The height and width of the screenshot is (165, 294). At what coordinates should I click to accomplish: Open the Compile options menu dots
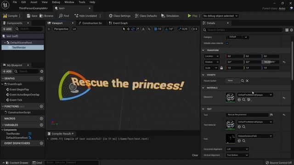coord(20,16)
